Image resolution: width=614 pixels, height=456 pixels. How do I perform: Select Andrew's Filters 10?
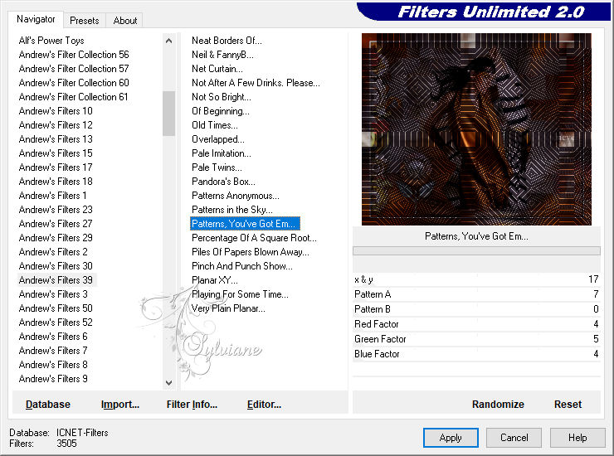coord(56,111)
